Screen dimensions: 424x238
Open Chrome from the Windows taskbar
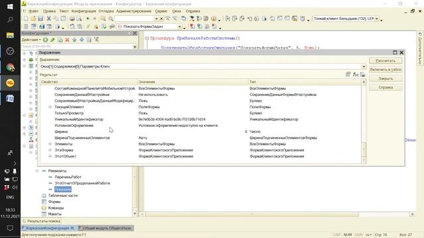point(10,67)
